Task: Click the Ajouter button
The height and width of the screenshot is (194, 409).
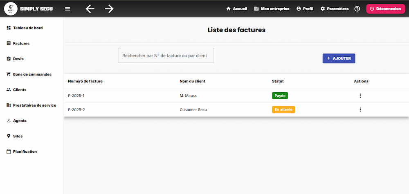Action: (339, 58)
